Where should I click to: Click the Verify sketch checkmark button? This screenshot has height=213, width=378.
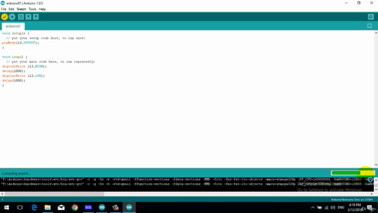[x=5, y=17]
